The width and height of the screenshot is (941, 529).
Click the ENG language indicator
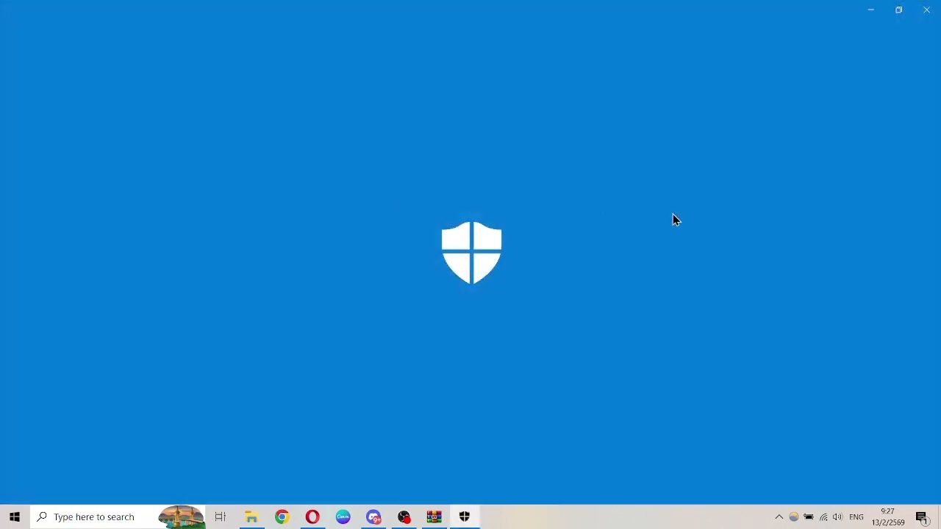pos(856,517)
